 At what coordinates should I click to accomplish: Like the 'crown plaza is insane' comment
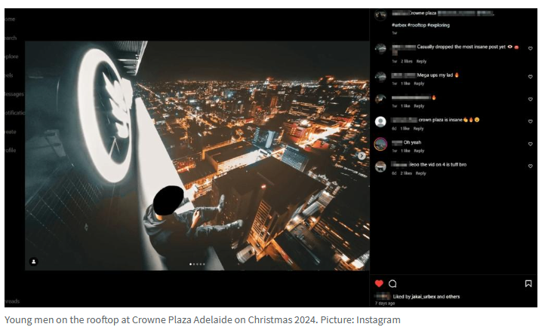pos(530,121)
